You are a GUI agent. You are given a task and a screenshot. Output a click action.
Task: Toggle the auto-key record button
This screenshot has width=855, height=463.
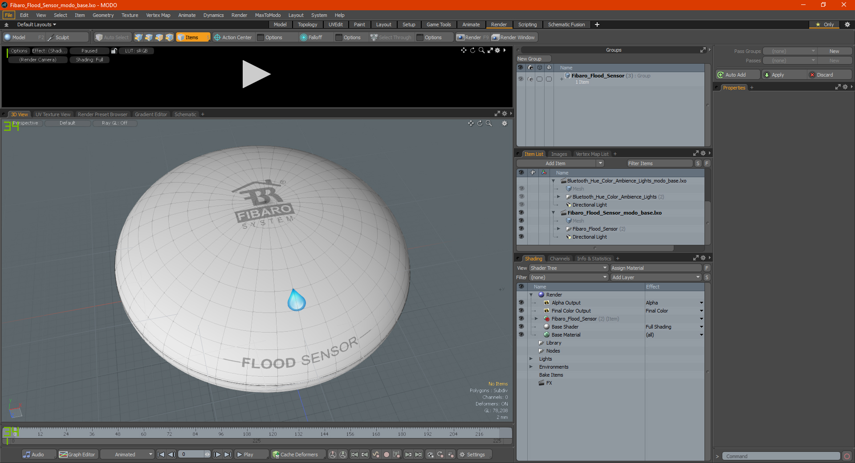point(387,455)
